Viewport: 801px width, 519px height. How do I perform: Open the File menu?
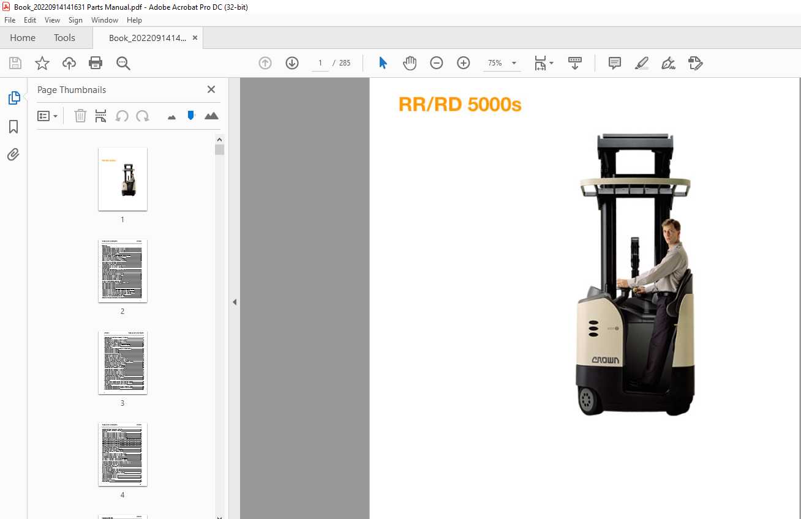click(10, 20)
